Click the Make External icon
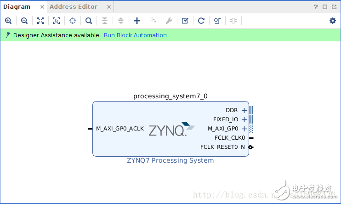This screenshot has width=341, height=204. (153, 21)
